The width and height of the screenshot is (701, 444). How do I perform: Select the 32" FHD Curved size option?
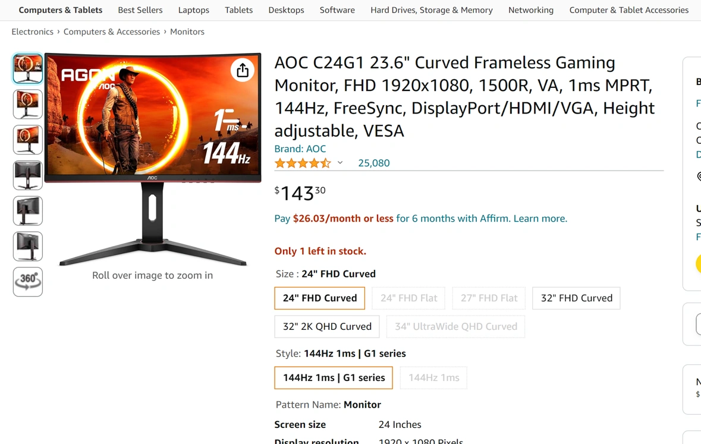pos(576,298)
